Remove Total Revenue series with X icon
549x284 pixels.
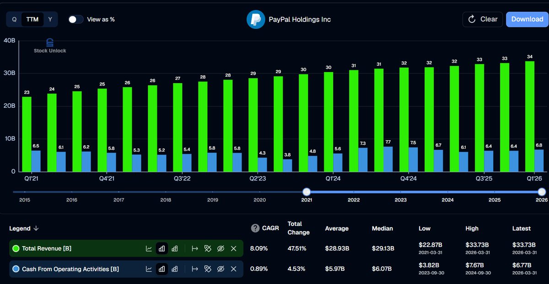click(233, 248)
